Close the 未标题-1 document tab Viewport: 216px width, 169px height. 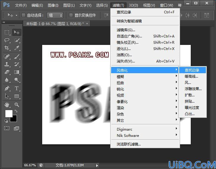[x=87, y=24]
